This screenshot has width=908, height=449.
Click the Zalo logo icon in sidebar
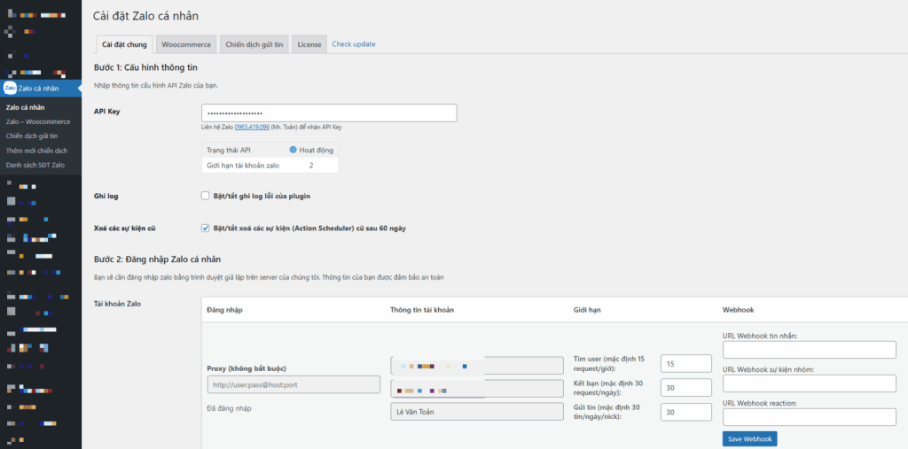coord(10,89)
